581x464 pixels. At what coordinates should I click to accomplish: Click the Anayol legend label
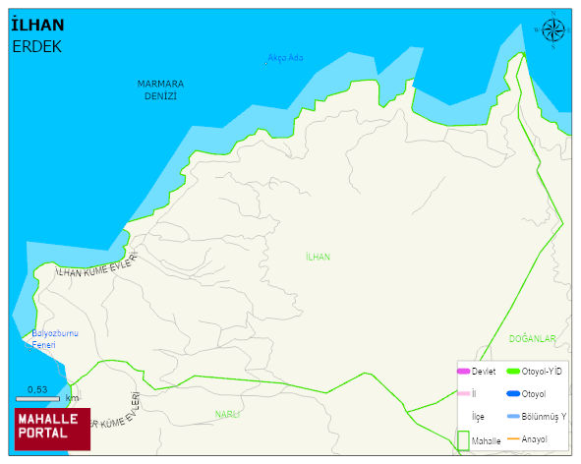(534, 439)
